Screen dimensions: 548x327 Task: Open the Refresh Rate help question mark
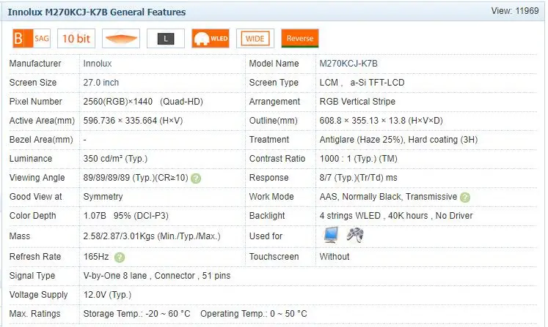(120, 258)
